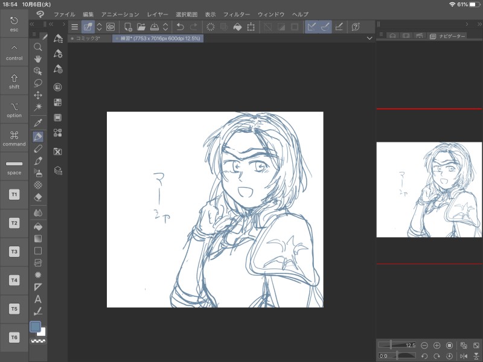The image size is (483, 362).
Task: Select the Gradient tool
Action: pos(38,239)
